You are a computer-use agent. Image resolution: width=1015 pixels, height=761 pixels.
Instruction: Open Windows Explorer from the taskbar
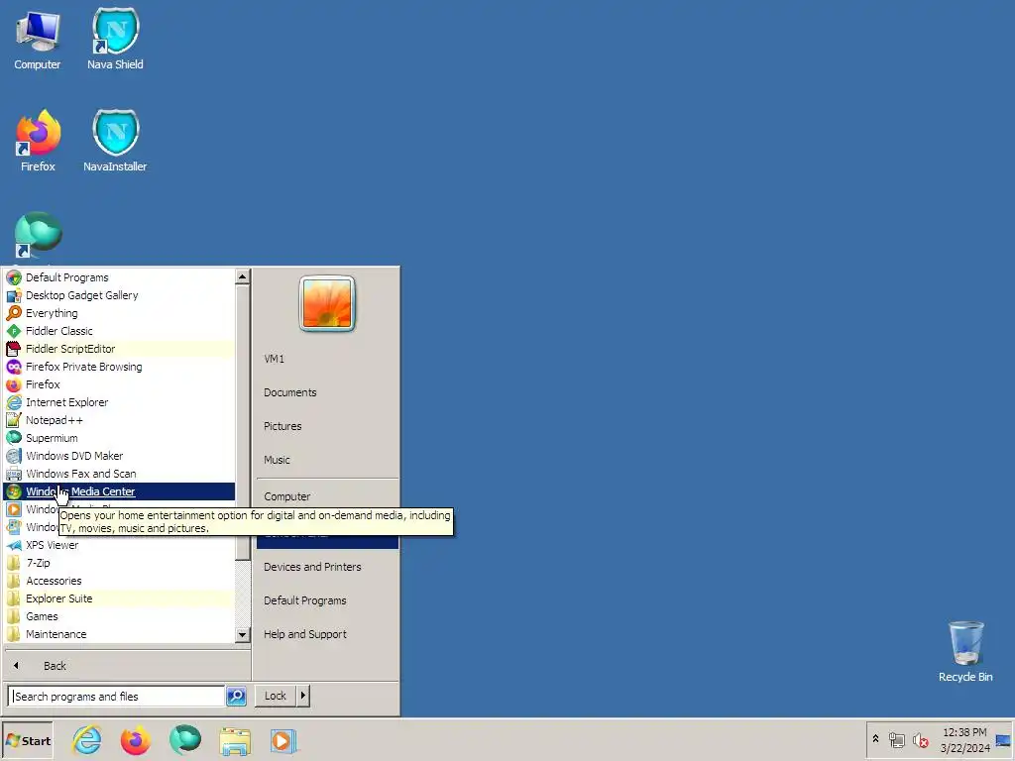234,740
